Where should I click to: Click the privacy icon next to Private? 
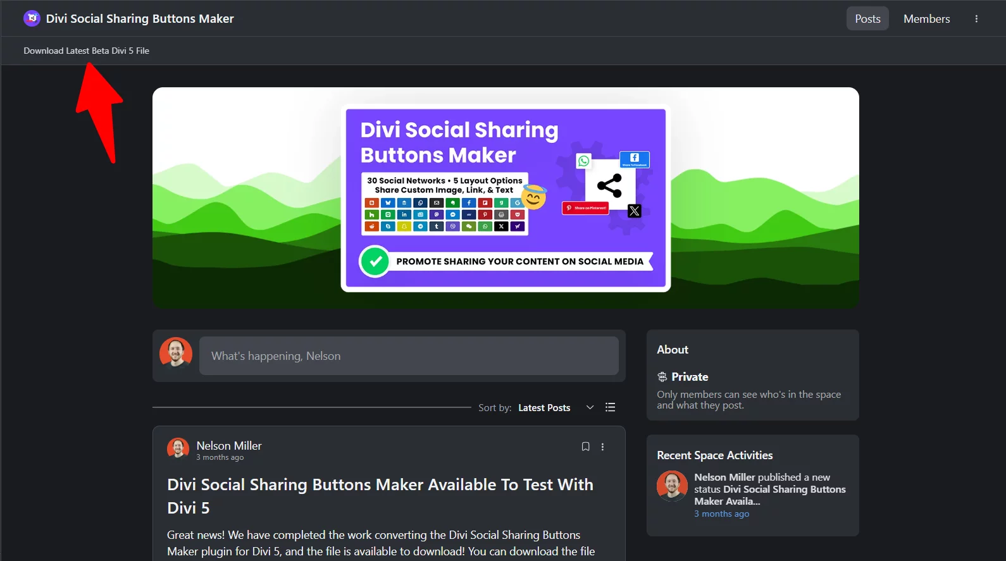pyautogui.click(x=662, y=377)
